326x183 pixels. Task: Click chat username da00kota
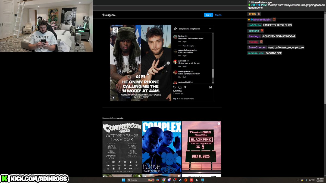pos(255,25)
